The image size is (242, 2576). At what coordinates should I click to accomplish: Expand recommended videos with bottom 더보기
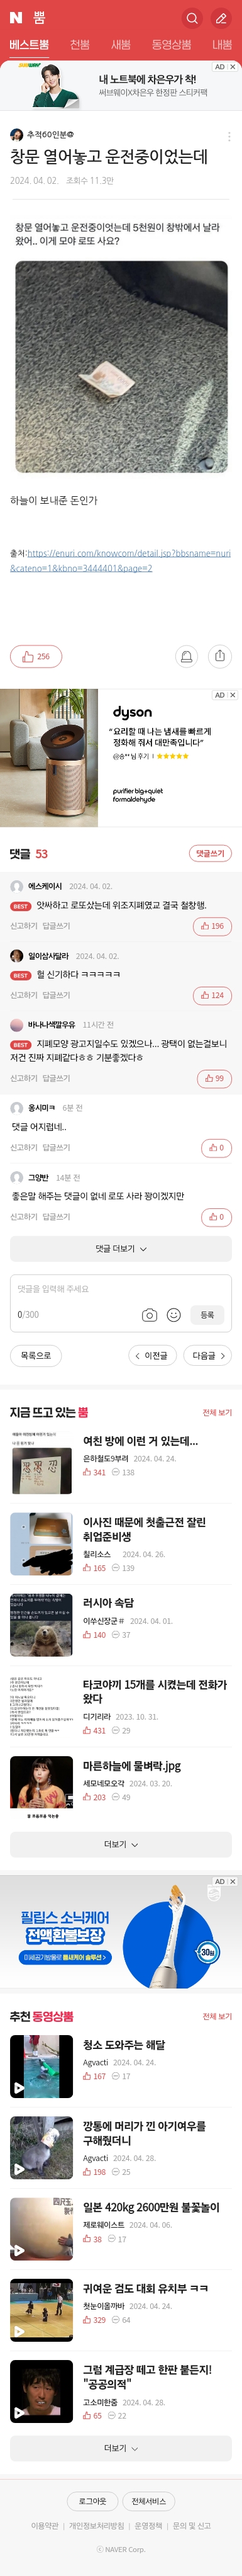121,2448
